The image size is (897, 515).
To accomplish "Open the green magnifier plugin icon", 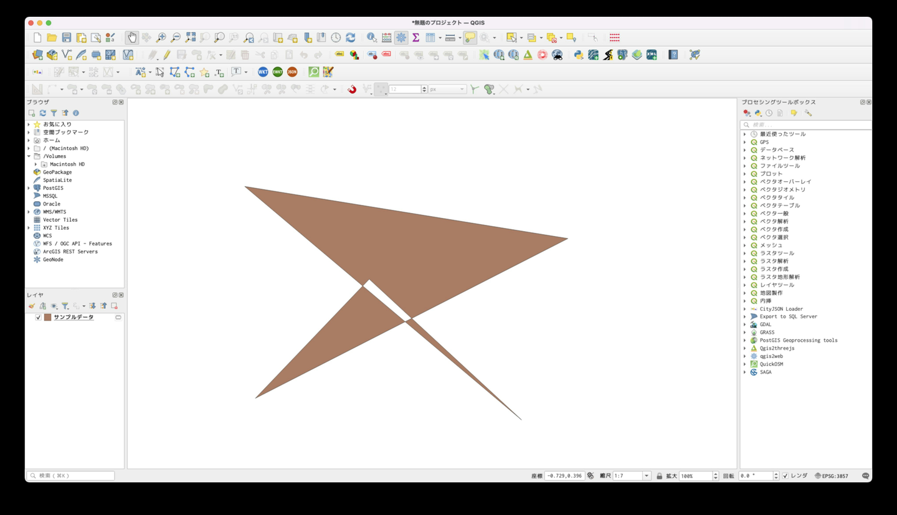I will point(314,72).
